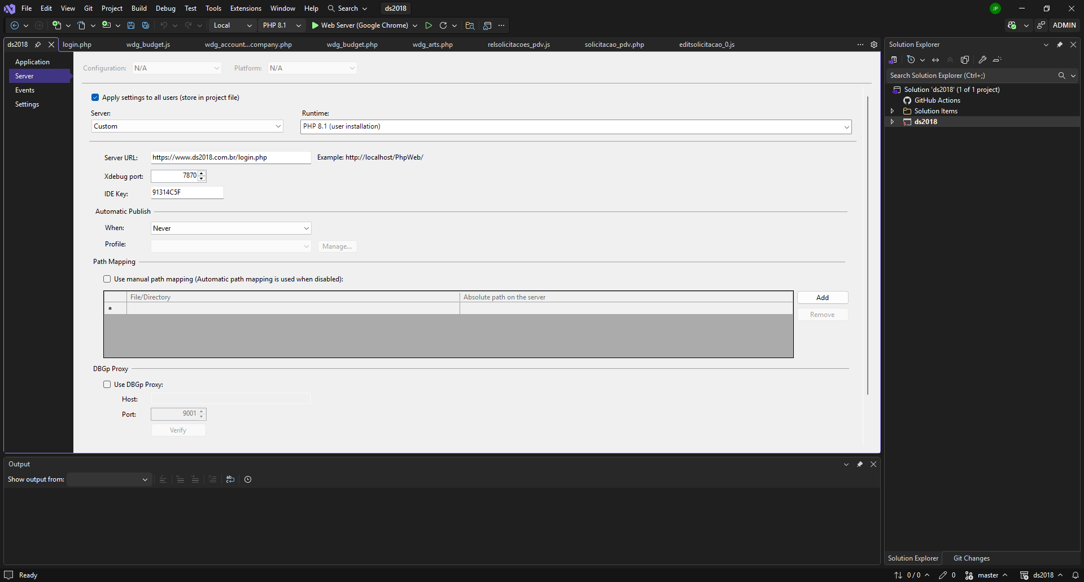Open Properties wrench icon in Solution Explorer
The width and height of the screenshot is (1084, 582).
[x=982, y=60]
